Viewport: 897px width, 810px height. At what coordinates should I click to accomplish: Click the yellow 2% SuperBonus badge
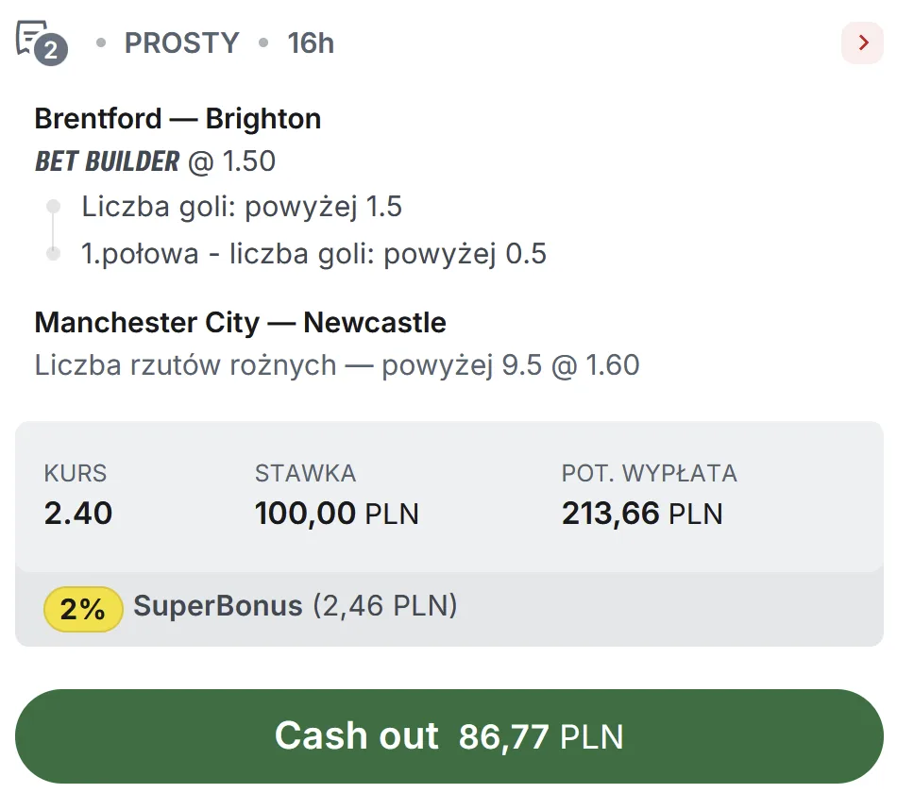coord(82,609)
